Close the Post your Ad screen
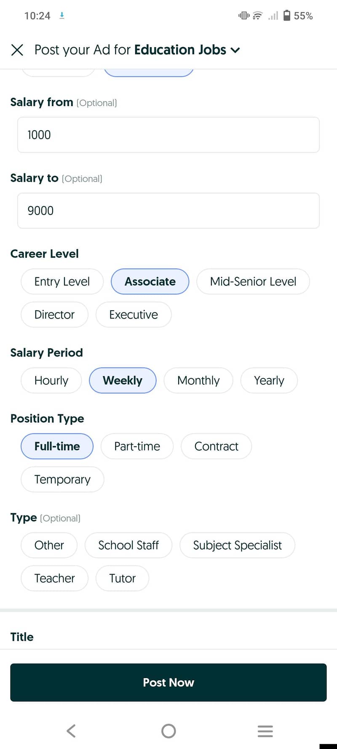The image size is (337, 749). [17, 50]
